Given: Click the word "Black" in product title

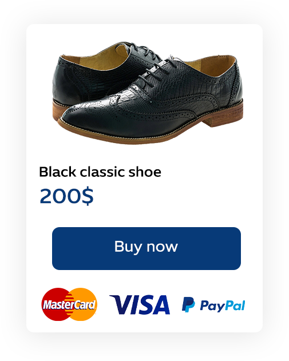Looking at the screenshot, I should [58, 172].
